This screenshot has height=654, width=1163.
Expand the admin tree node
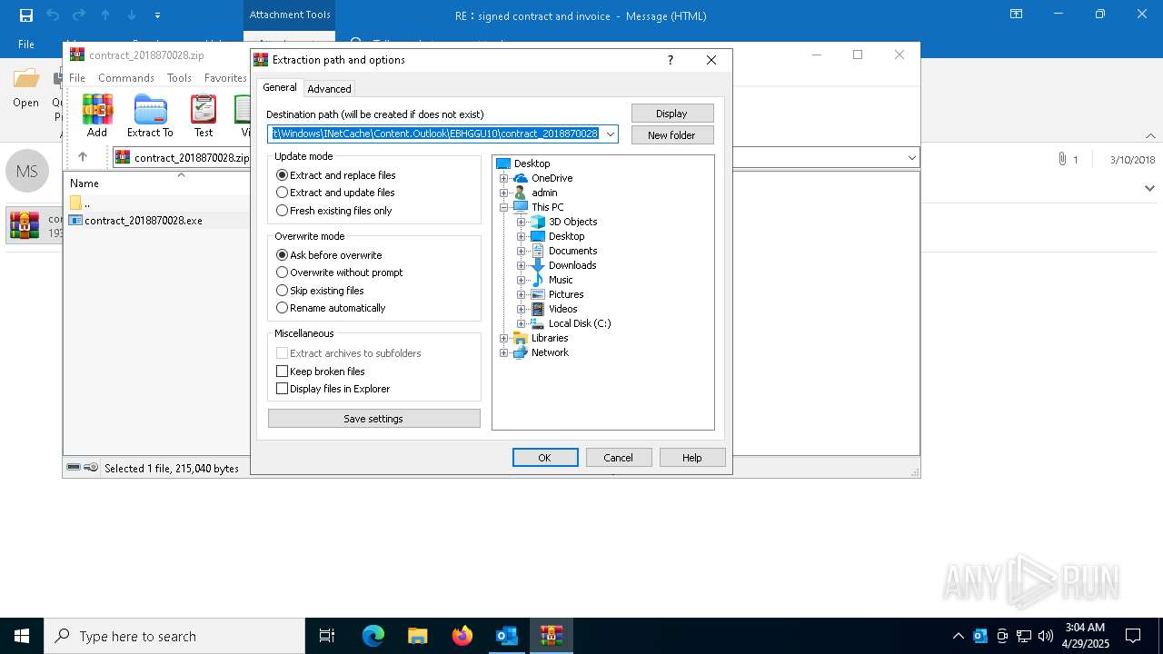pyautogui.click(x=503, y=193)
